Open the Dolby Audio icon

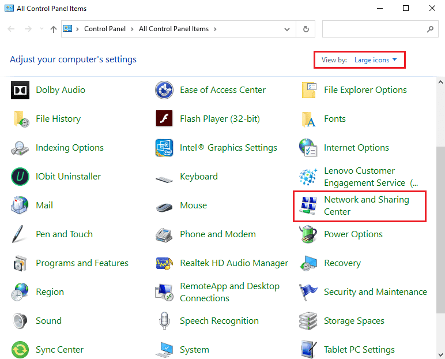coord(20,90)
